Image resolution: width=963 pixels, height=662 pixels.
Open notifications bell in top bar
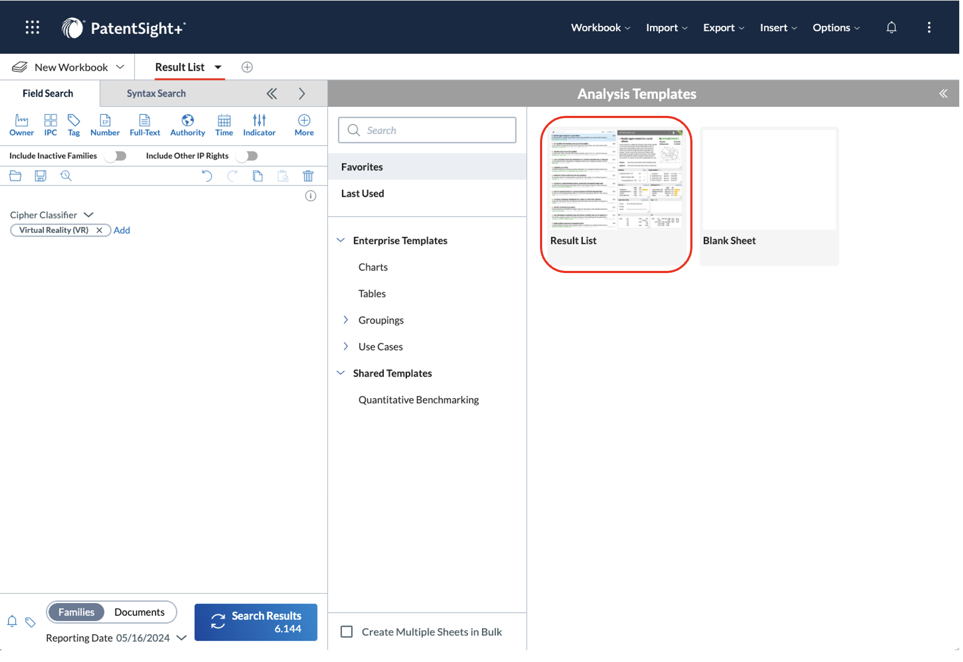pos(891,27)
